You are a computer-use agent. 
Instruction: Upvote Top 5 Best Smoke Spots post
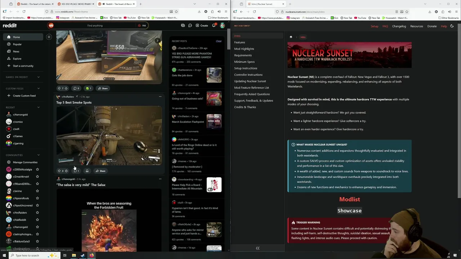pyautogui.click(x=59, y=171)
